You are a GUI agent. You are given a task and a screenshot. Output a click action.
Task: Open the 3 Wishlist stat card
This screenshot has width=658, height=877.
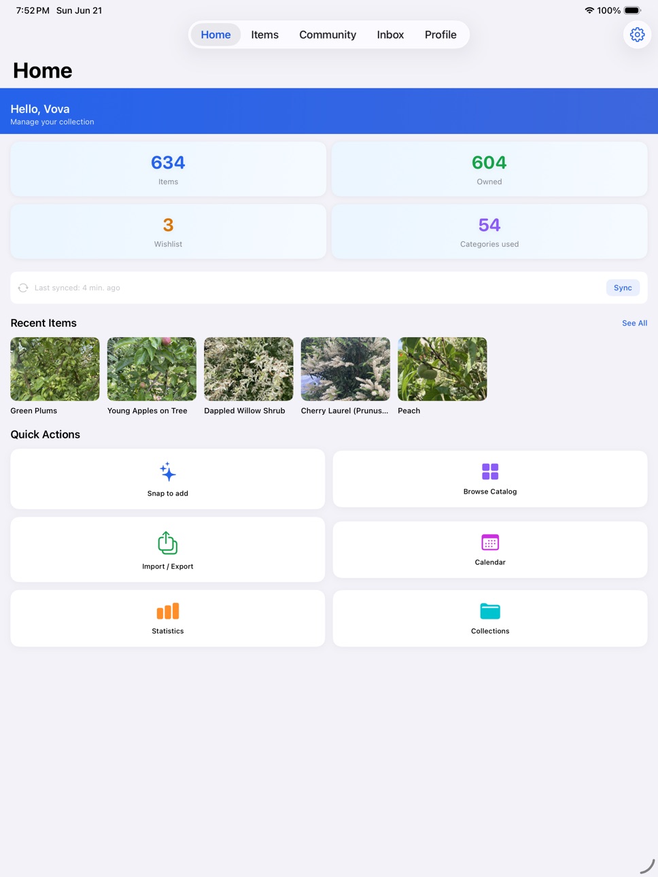pyautogui.click(x=168, y=231)
